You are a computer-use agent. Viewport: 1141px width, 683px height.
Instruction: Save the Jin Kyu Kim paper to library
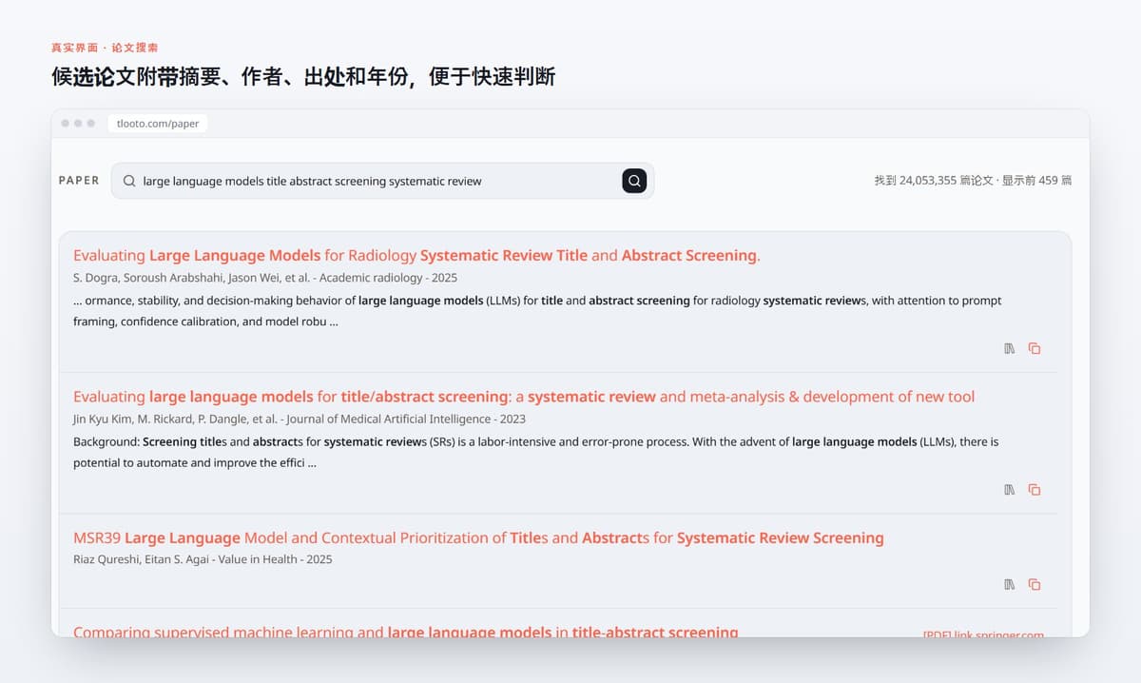tap(1010, 490)
